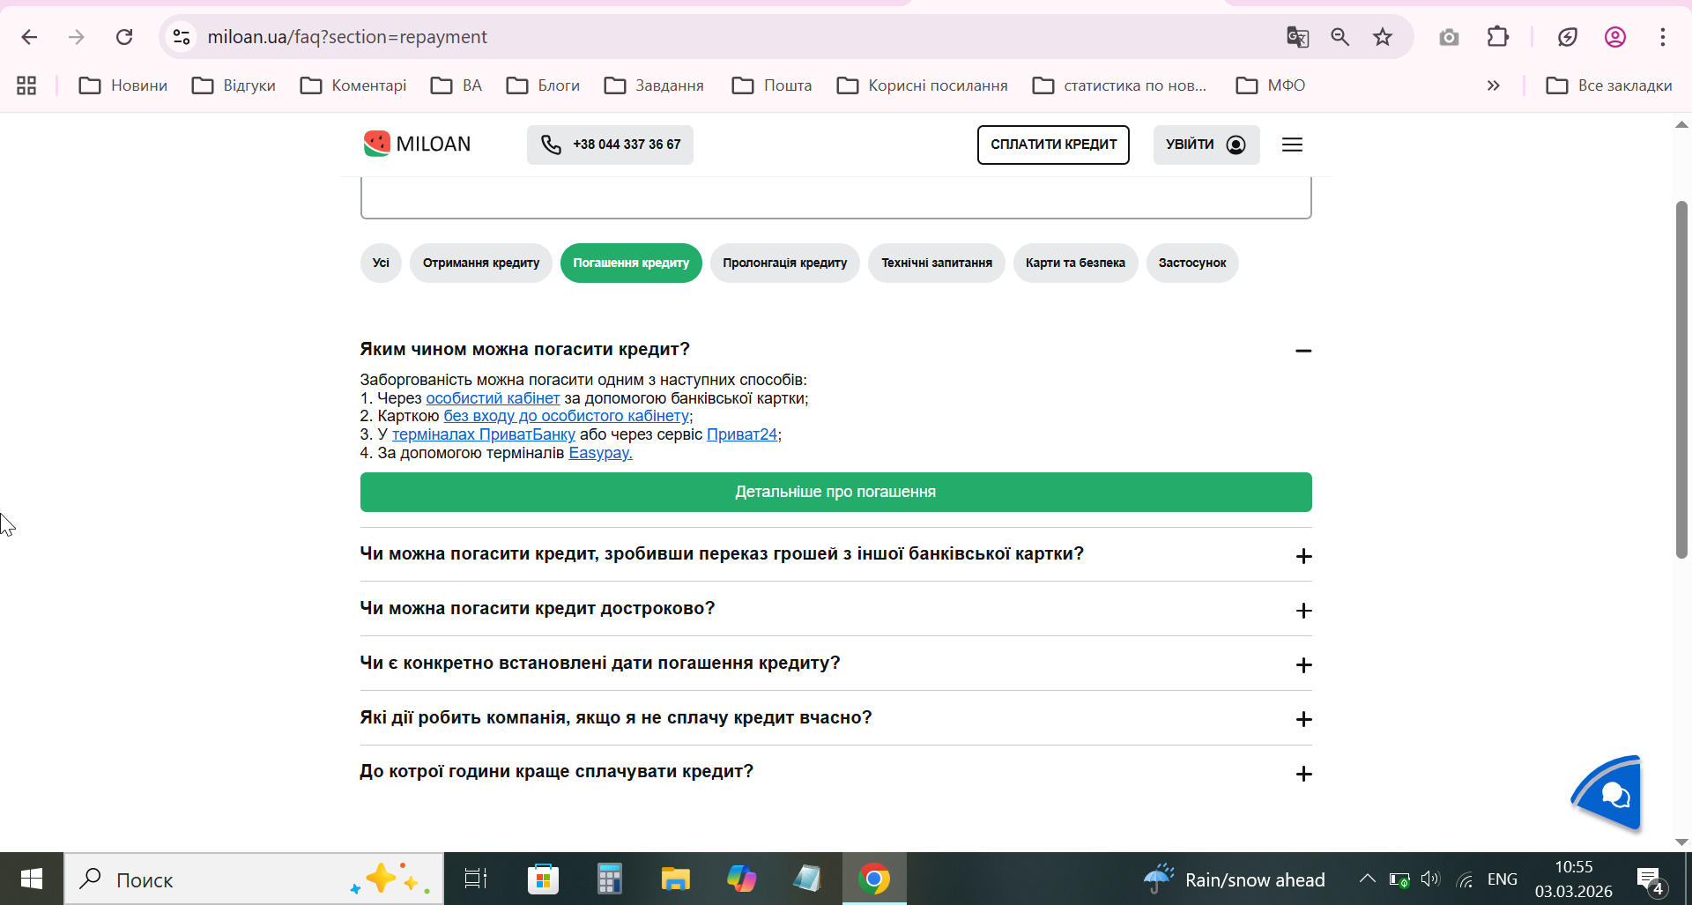Open the Новини bookmarks folder
This screenshot has width=1692, height=905.
click(x=123, y=85)
